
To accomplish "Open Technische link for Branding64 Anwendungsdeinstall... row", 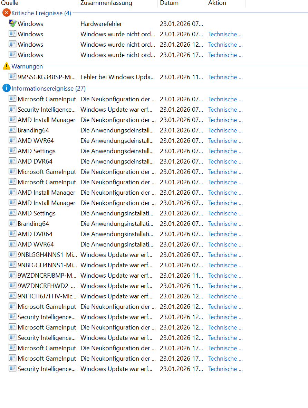I will coord(225,130).
